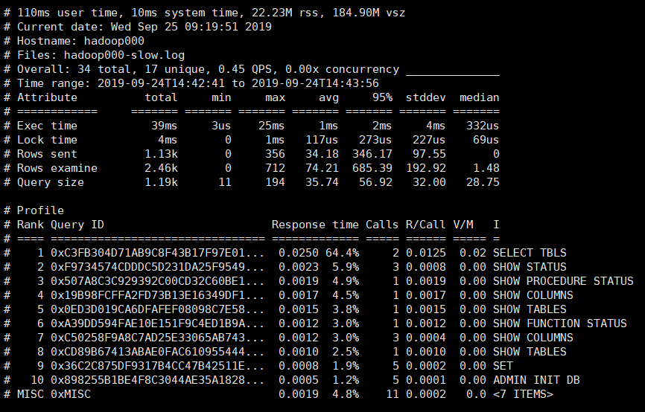
Task: Click the 64.4% response time percentage
Action: pyautogui.click(x=342, y=253)
